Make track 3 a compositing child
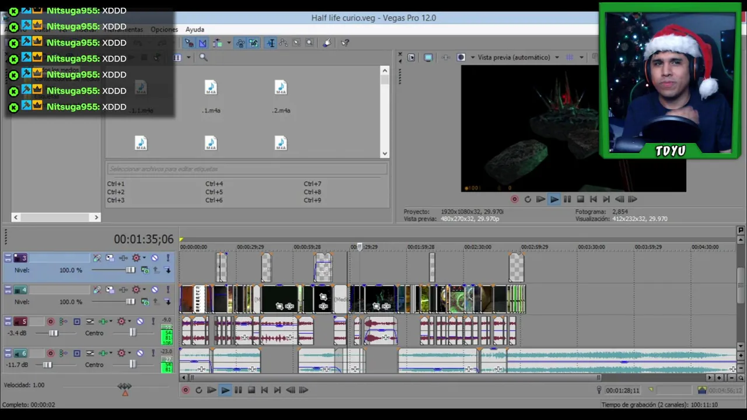 [x=167, y=270]
